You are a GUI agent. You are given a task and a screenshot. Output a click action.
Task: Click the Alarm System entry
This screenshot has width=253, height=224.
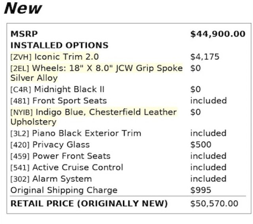(x=51, y=179)
